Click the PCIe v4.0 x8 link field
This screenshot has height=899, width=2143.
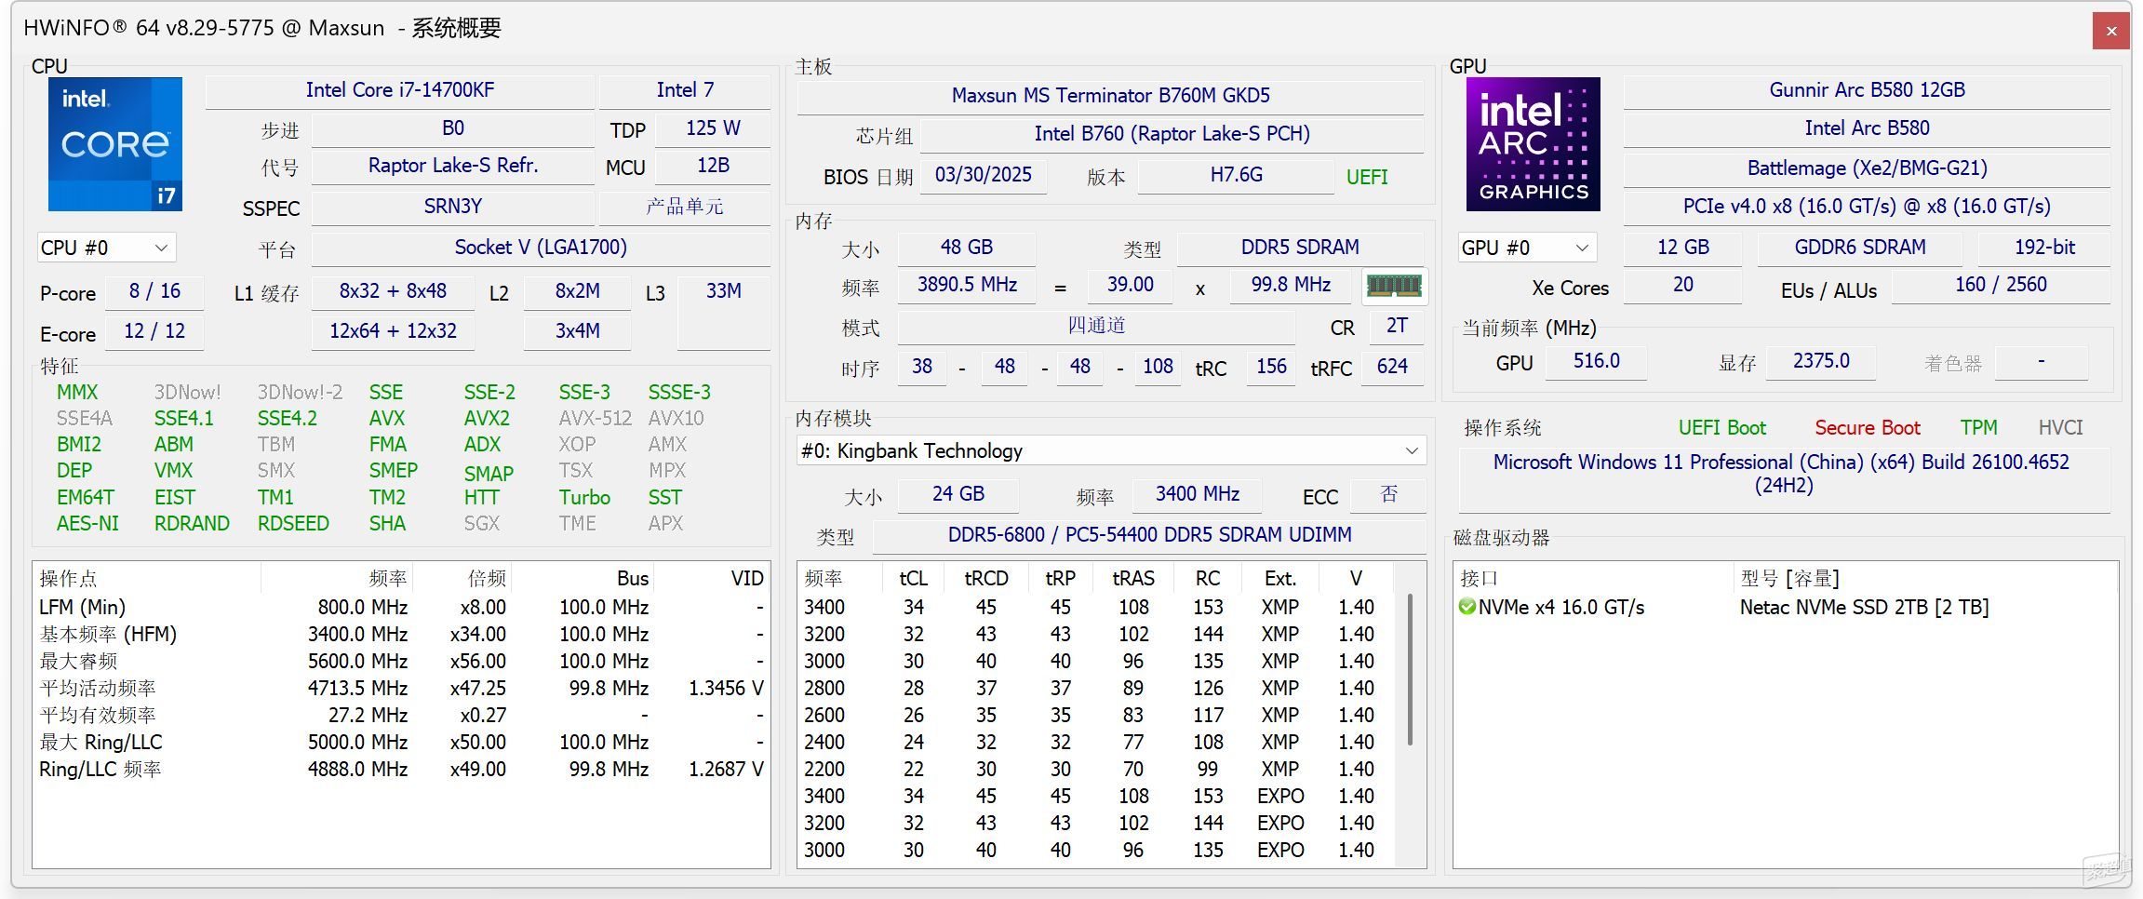(1867, 207)
